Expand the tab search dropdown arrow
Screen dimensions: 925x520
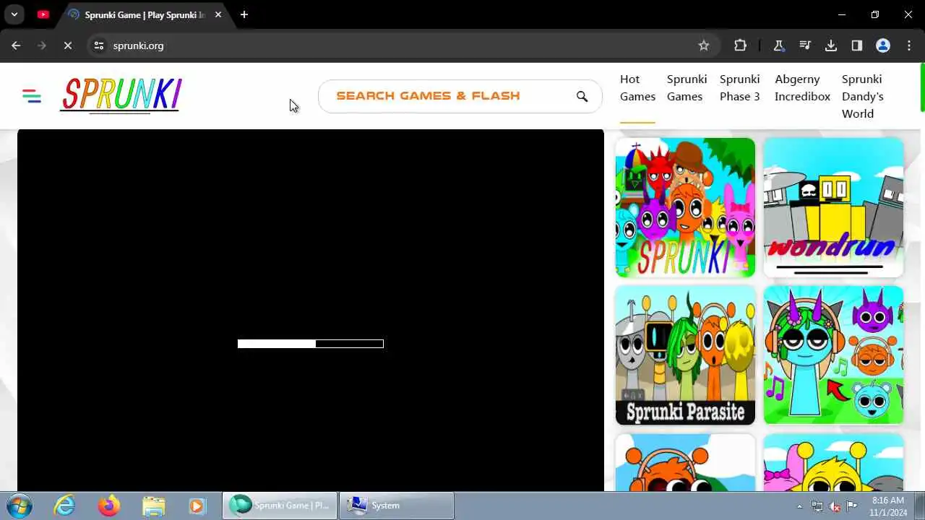(14, 14)
